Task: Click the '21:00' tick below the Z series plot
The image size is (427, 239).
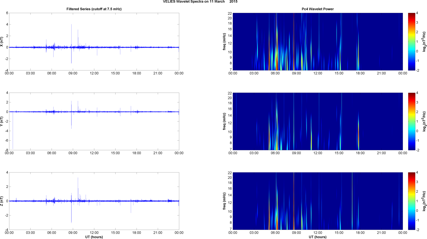Action: (158, 233)
